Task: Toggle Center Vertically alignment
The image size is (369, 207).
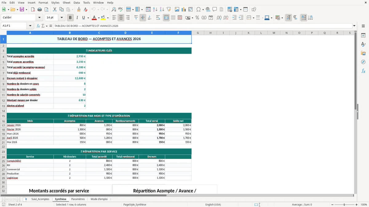Action: coord(143,18)
